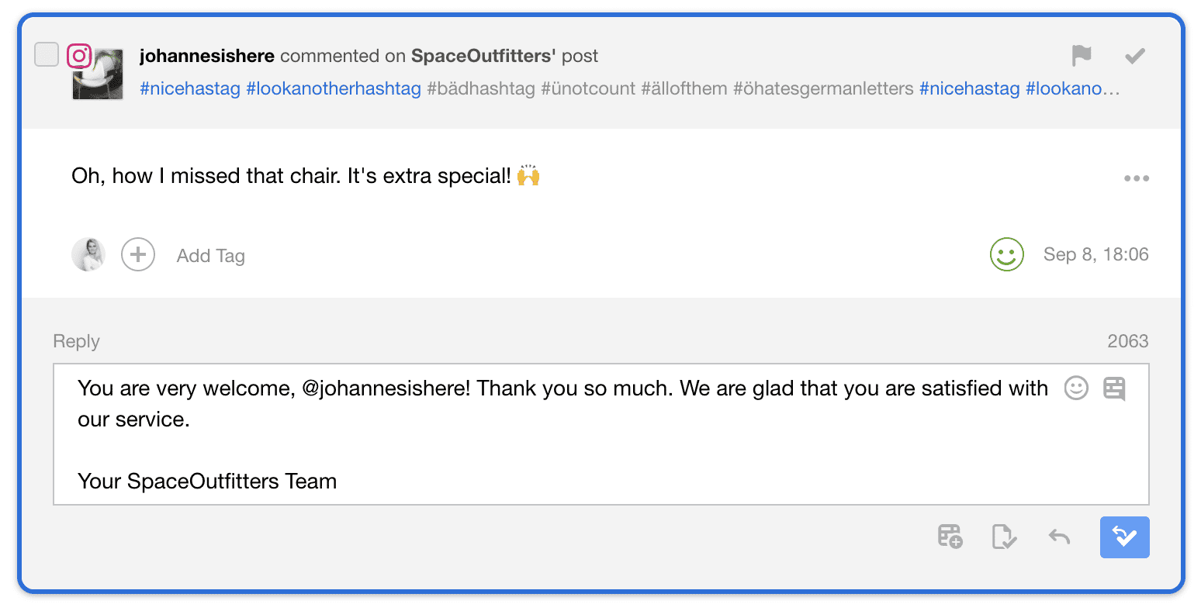This screenshot has width=1201, height=611.
Task: Click inside the reply text box
Action: pyautogui.click(x=601, y=434)
